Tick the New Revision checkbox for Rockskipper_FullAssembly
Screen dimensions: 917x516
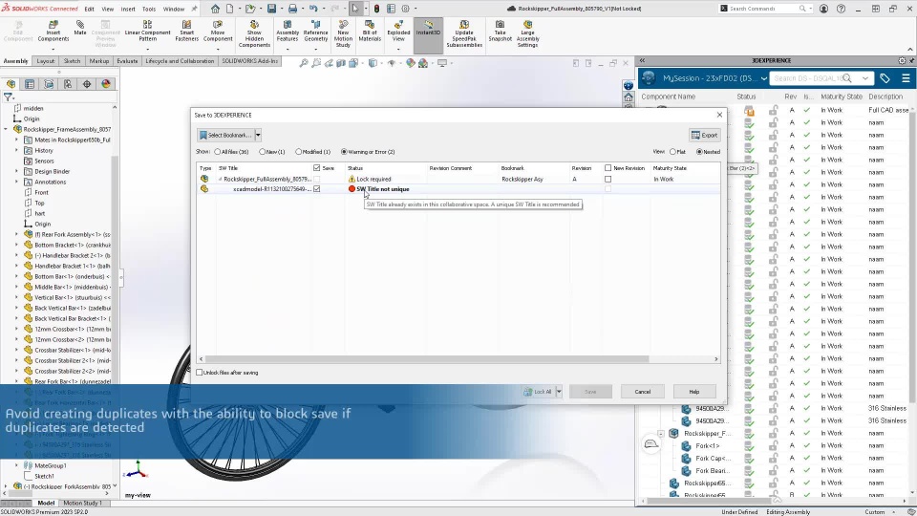click(608, 179)
